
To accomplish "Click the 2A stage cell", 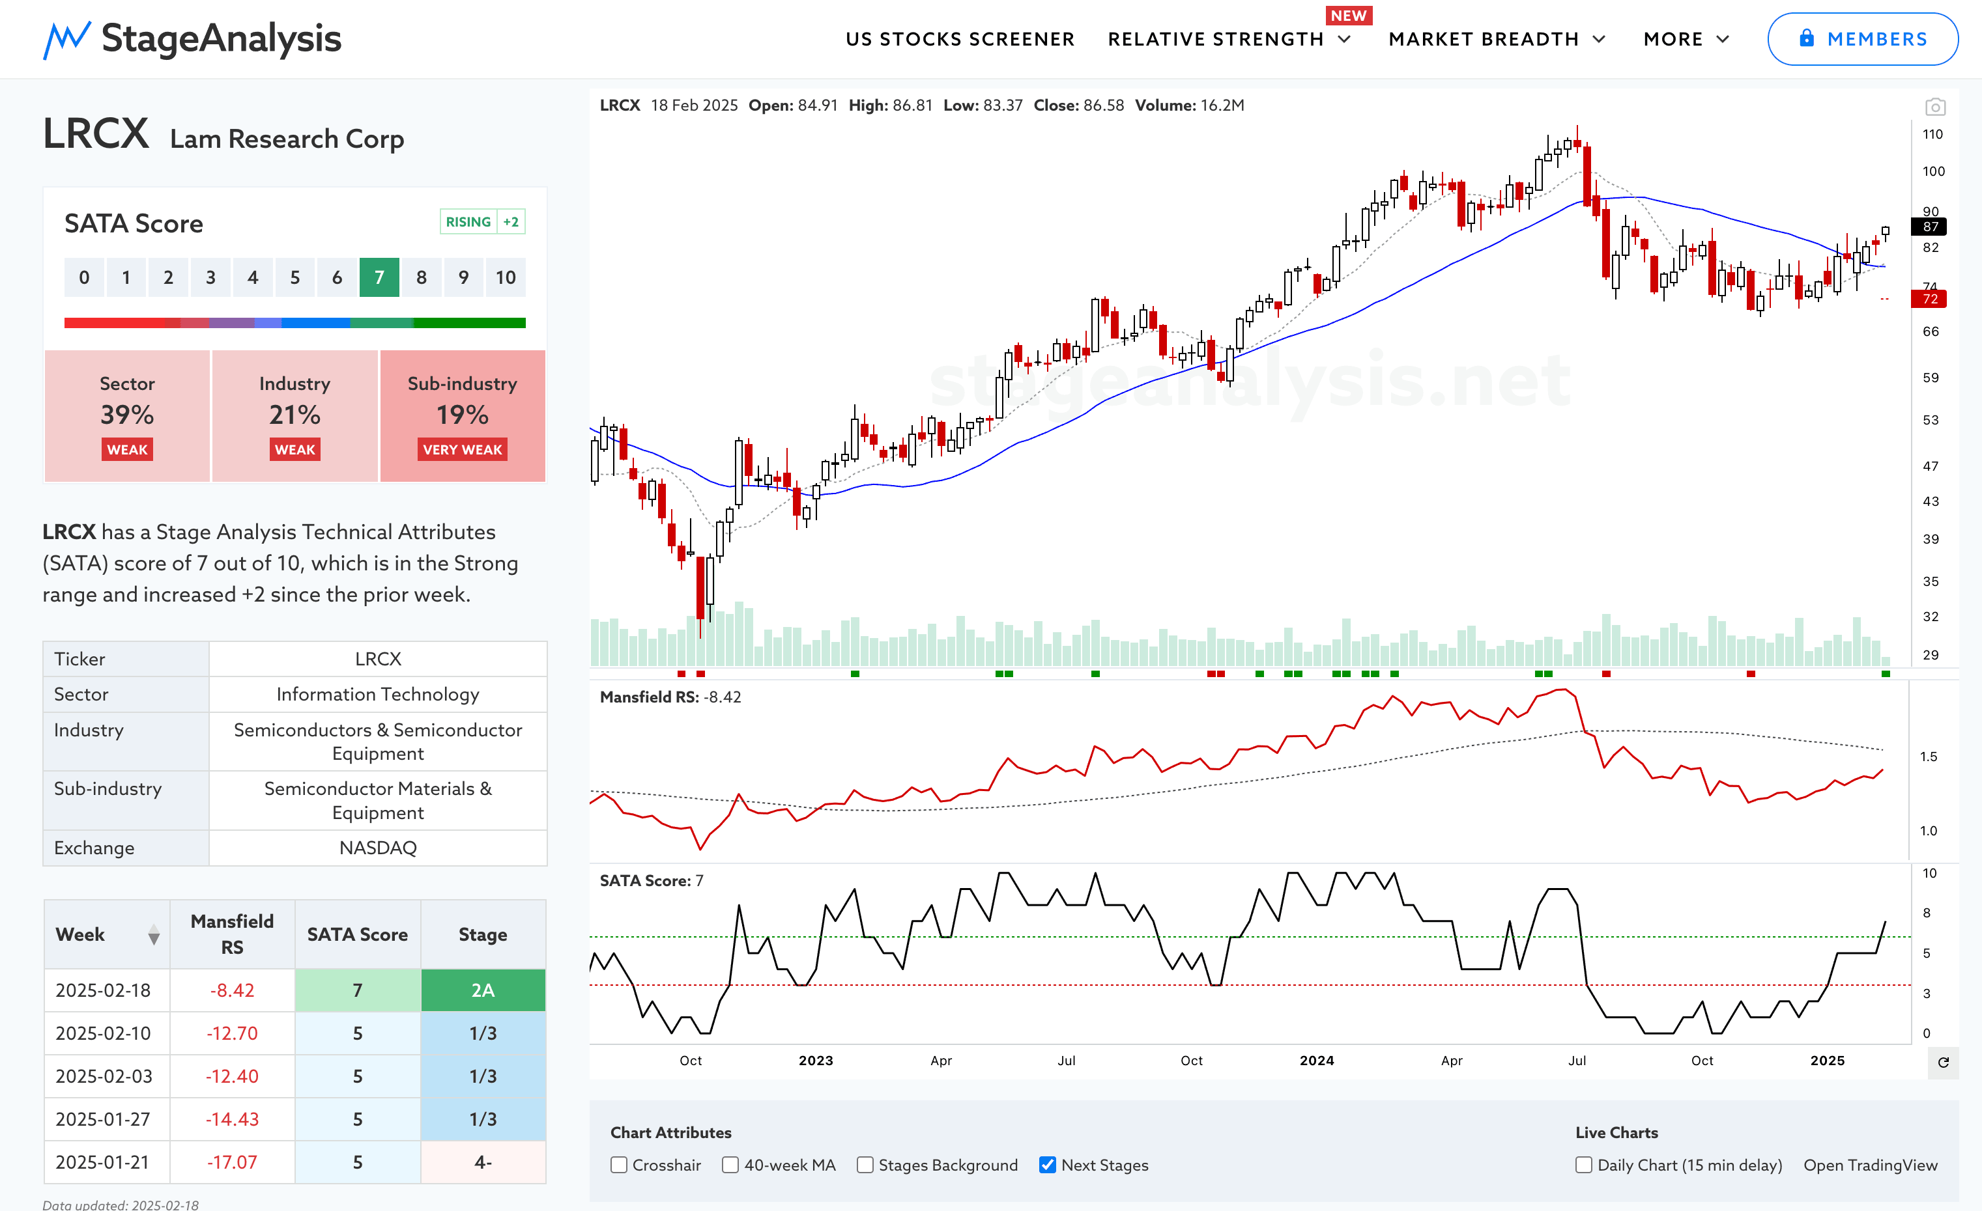I will click(483, 990).
